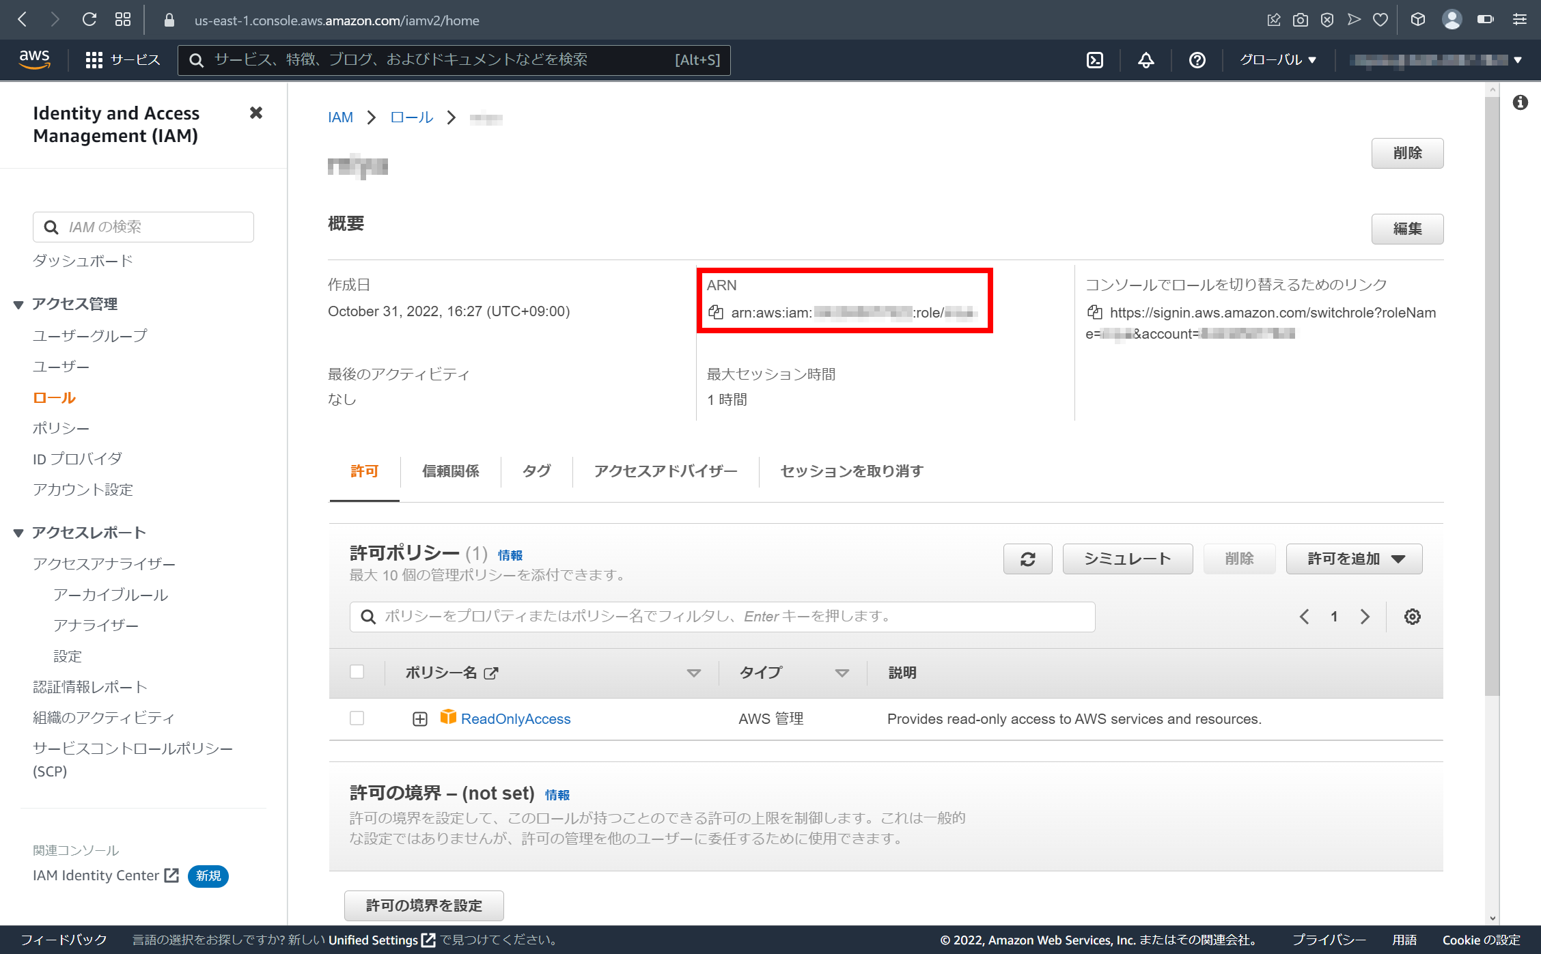Click the 編集 summary button

pos(1407,229)
